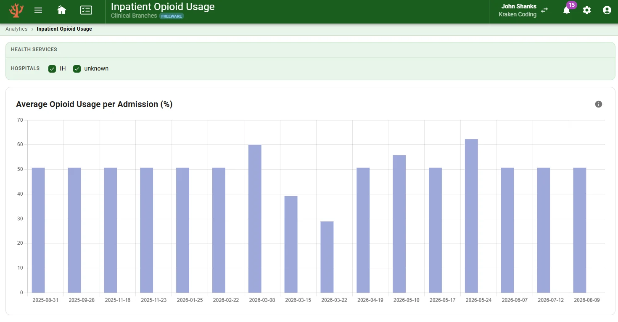Switch organization using the swap arrows icon

(544, 10)
